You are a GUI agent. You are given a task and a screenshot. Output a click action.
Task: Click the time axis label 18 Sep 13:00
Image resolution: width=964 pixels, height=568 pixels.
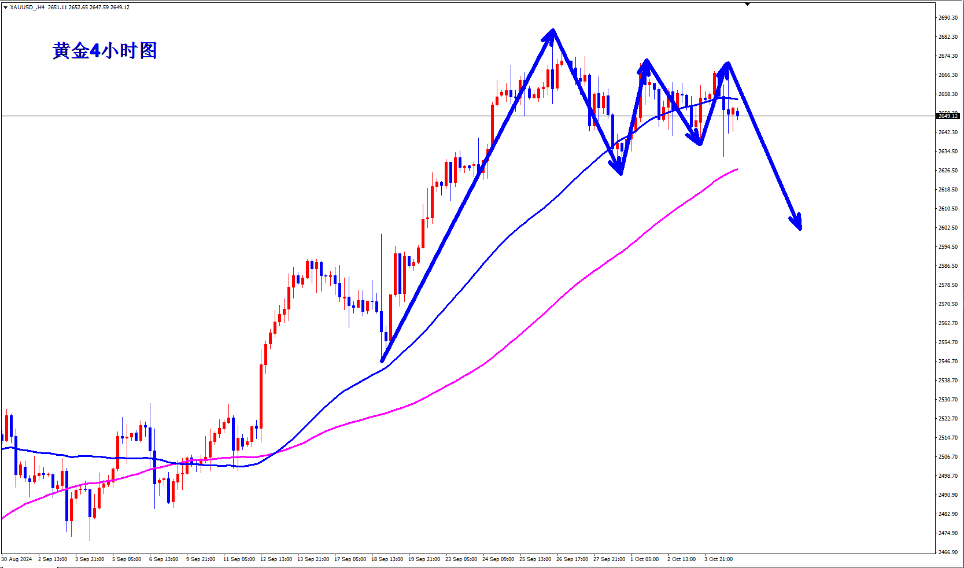387,559
